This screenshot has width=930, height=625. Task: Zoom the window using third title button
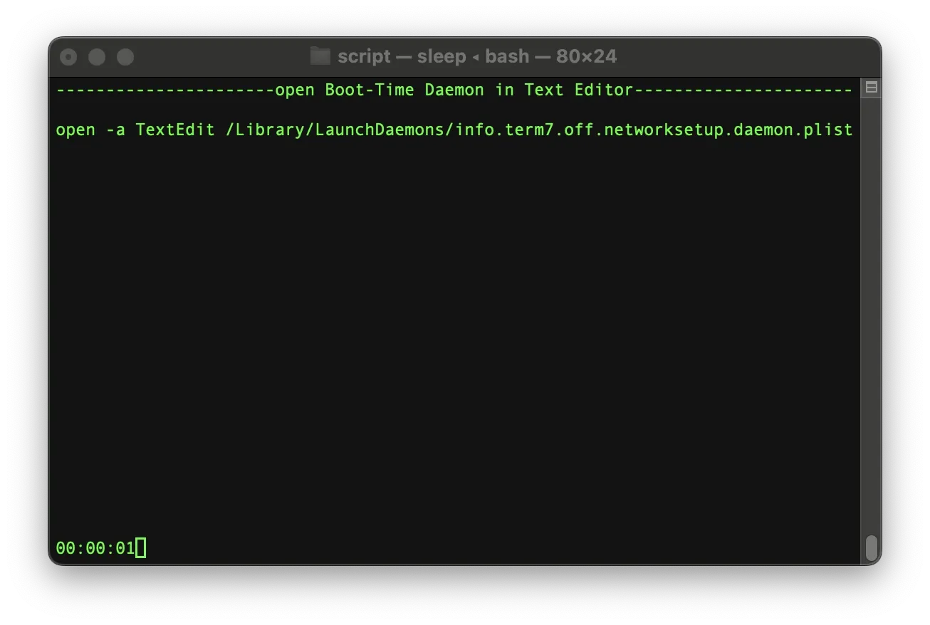tap(125, 57)
